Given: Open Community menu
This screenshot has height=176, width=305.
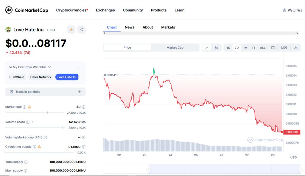Looking at the screenshot, I should click(133, 10).
